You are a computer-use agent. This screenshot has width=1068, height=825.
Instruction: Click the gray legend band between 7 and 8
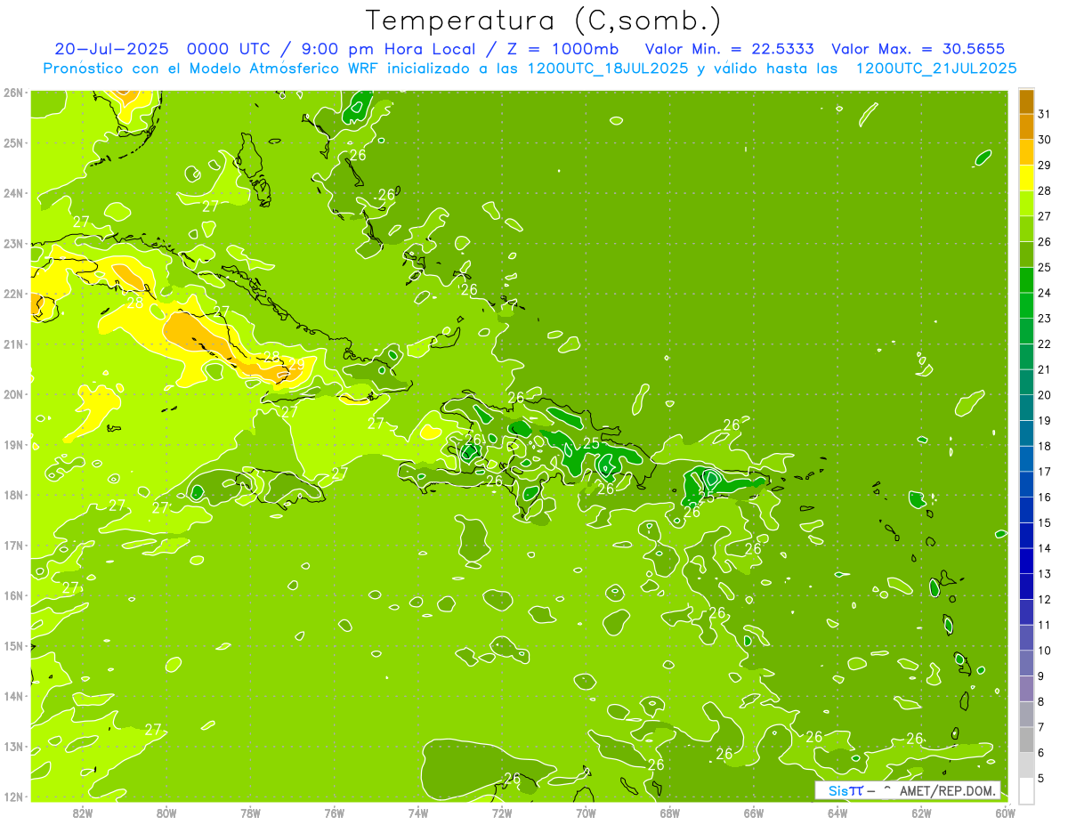click(x=1026, y=714)
